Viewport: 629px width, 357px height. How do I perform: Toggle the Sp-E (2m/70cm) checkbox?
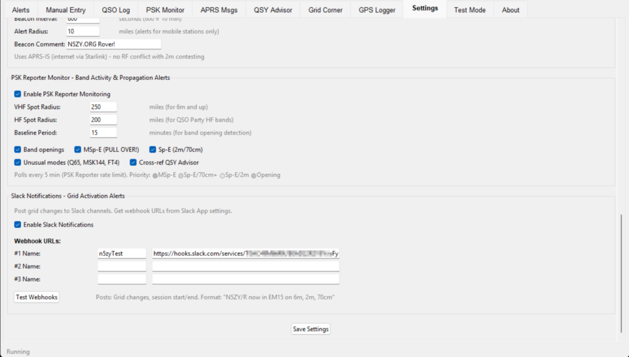click(x=153, y=149)
